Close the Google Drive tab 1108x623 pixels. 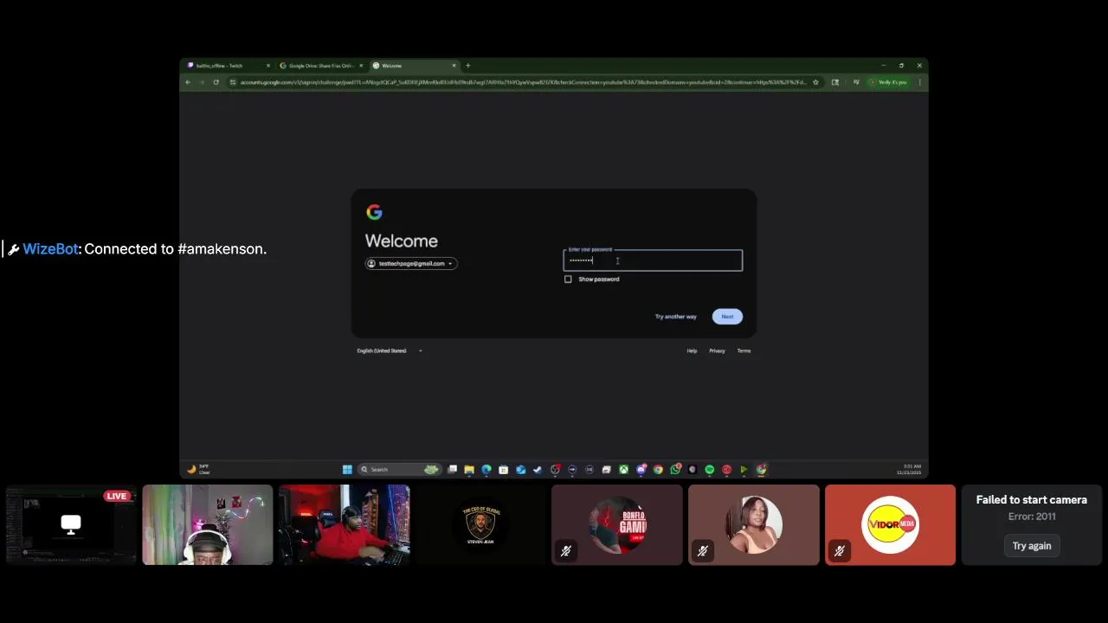point(361,66)
